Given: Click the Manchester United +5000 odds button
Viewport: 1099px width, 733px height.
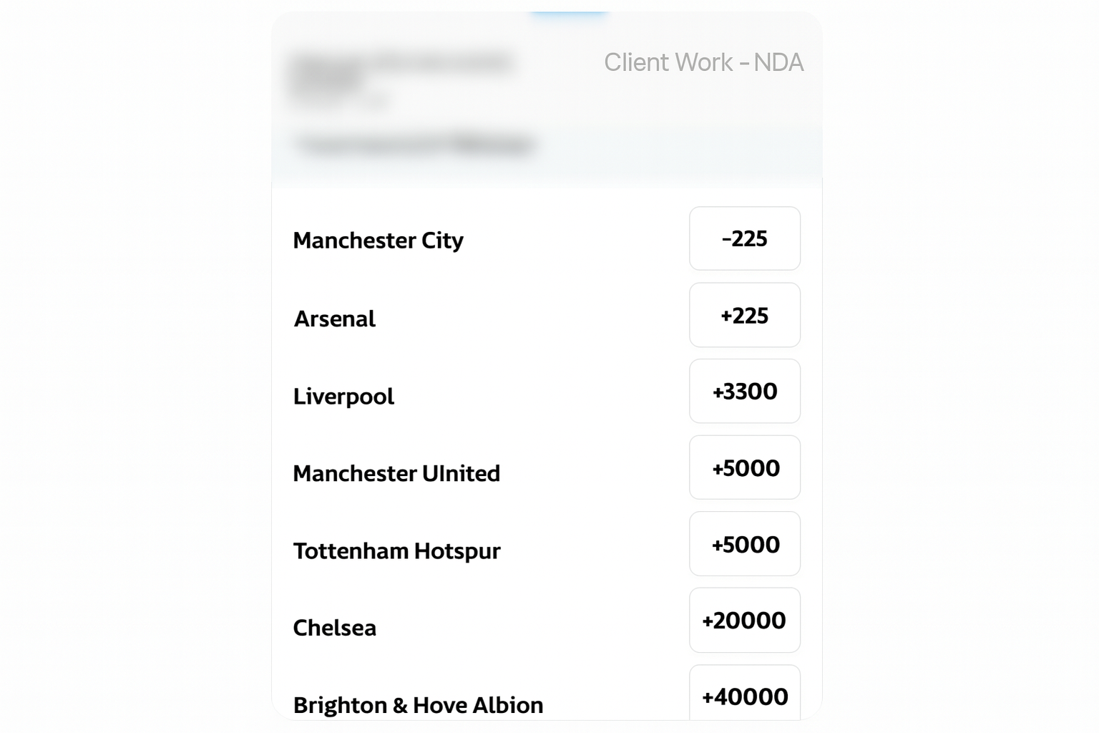Looking at the screenshot, I should pyautogui.click(x=744, y=467).
